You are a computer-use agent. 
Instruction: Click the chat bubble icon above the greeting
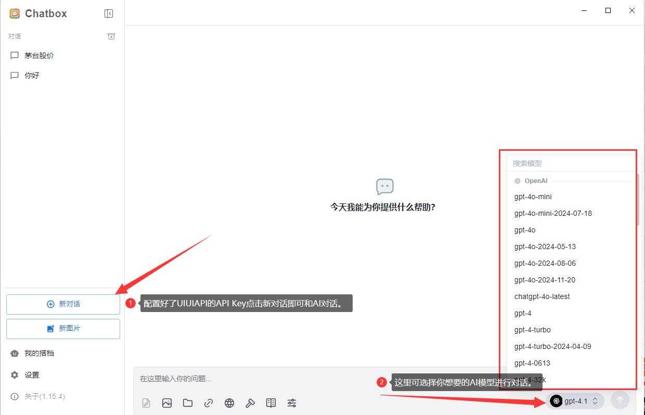pos(385,187)
